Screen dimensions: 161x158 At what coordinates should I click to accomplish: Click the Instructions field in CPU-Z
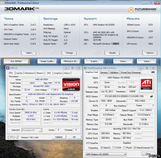(x=51, y=104)
